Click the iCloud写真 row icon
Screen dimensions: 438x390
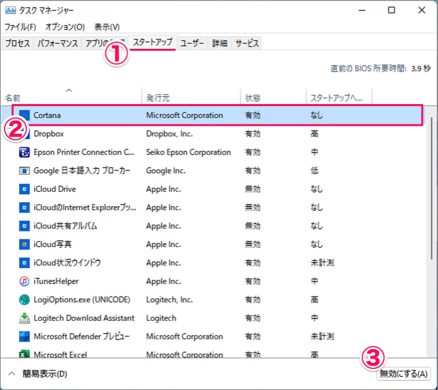(x=24, y=244)
